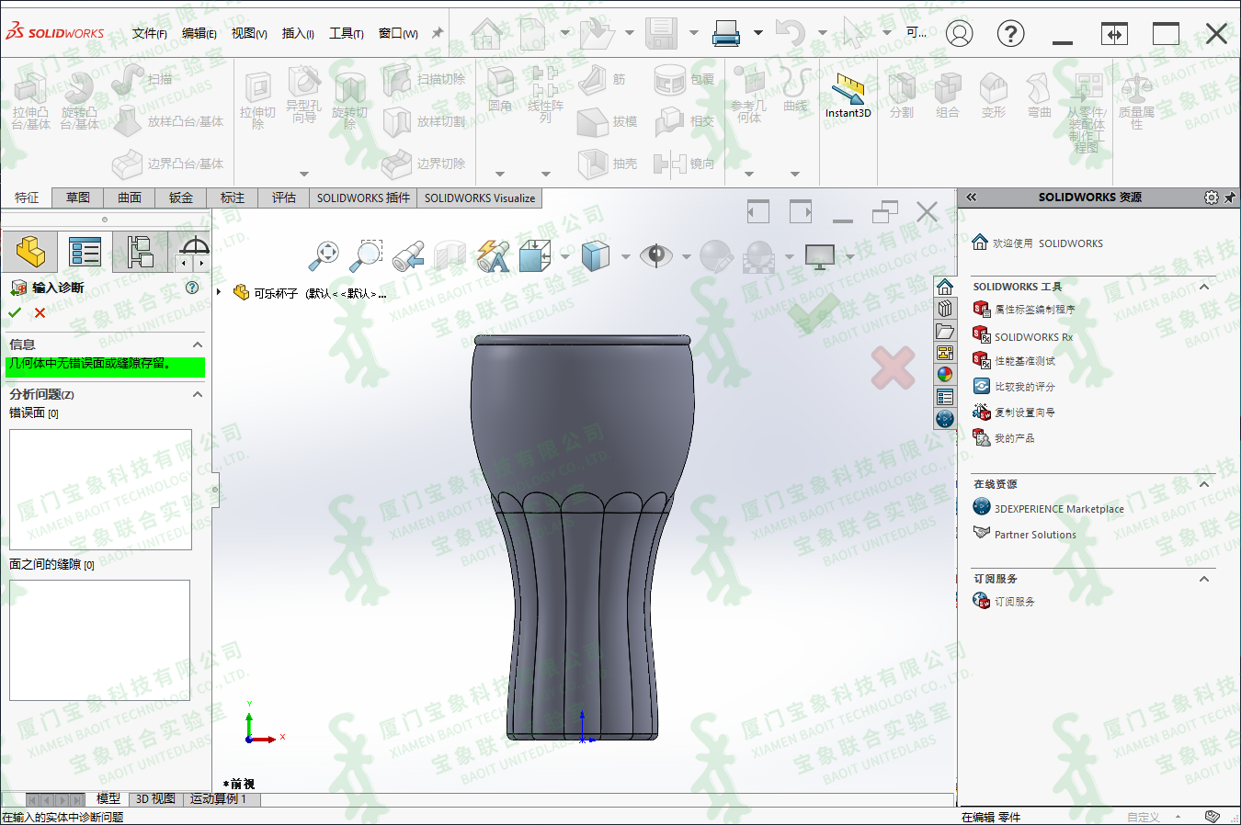Switch to the 3D 视图 bottom tab

(155, 799)
